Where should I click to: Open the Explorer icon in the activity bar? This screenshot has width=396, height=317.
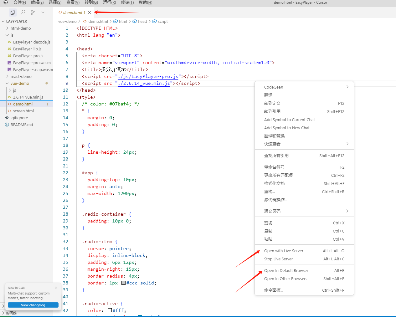[x=12, y=12]
